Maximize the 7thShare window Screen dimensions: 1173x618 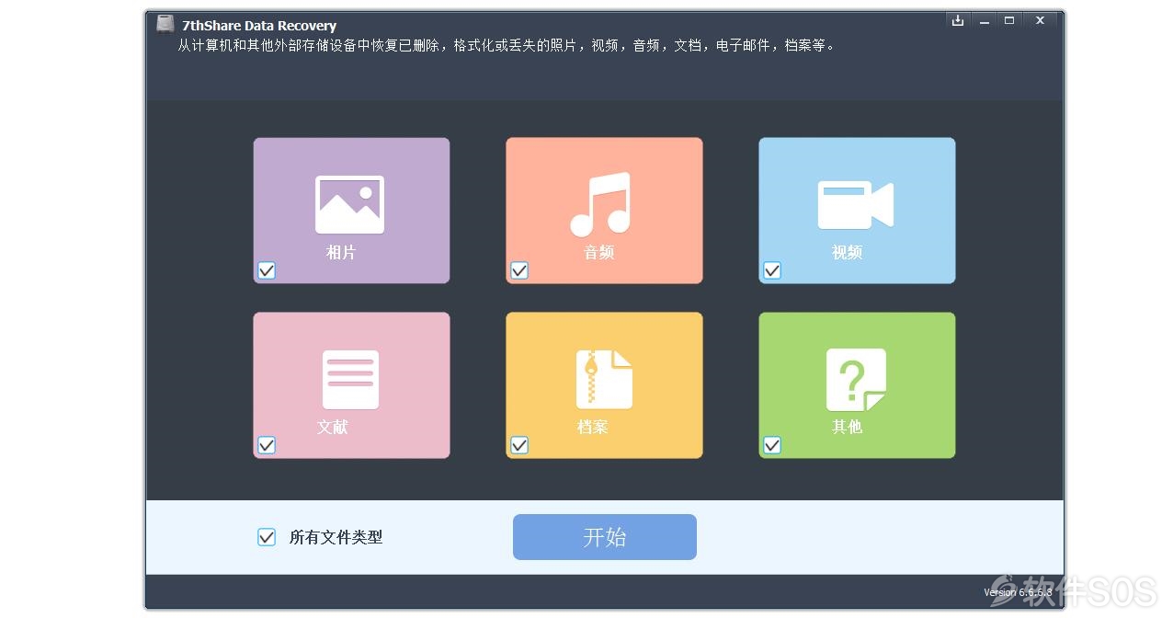click(x=1009, y=20)
